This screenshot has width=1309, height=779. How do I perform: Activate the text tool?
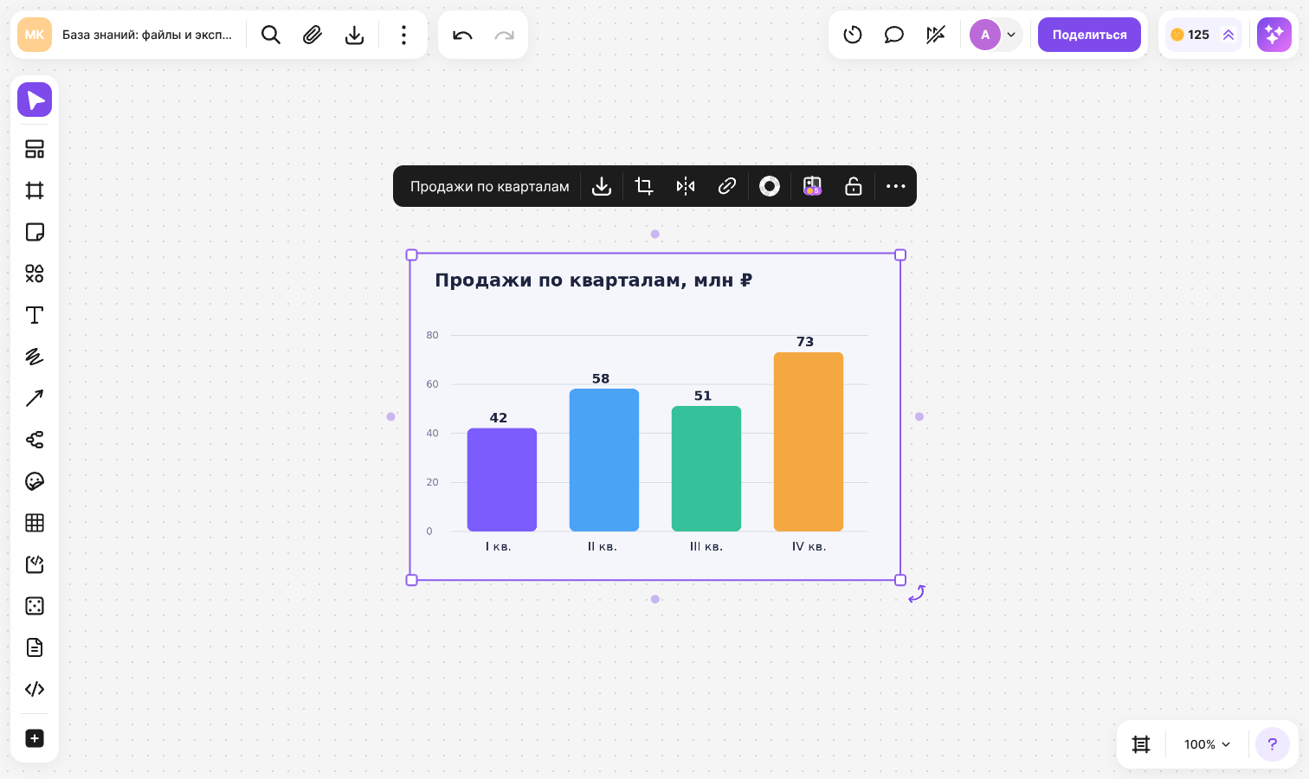point(35,315)
